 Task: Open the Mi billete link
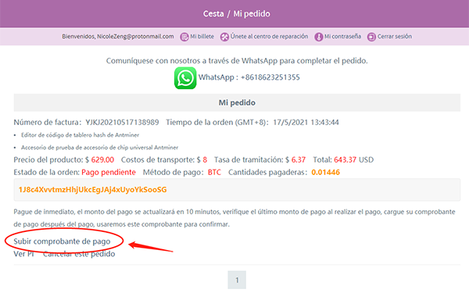(202, 37)
